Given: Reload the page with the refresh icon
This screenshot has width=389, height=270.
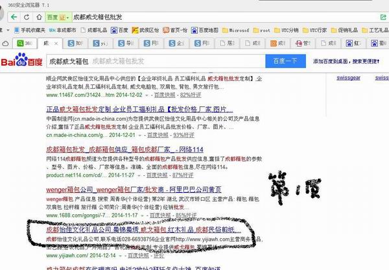Looking at the screenshot, I should coord(27,17).
